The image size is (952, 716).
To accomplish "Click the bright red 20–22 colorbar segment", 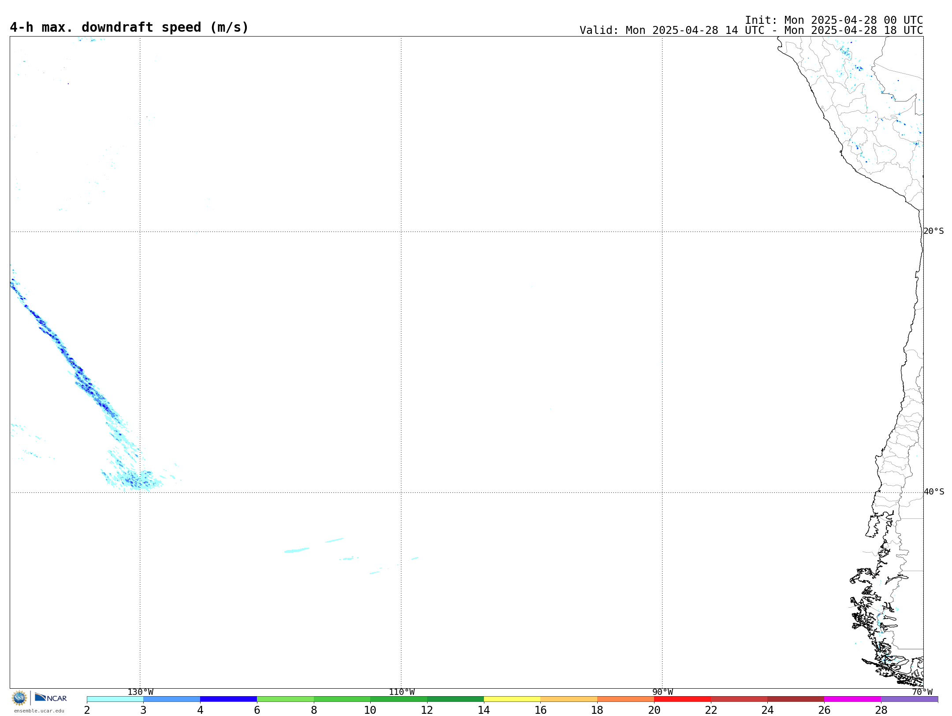I will (x=682, y=699).
